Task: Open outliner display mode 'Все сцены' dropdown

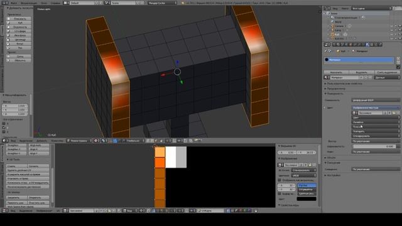Action: click(x=371, y=8)
